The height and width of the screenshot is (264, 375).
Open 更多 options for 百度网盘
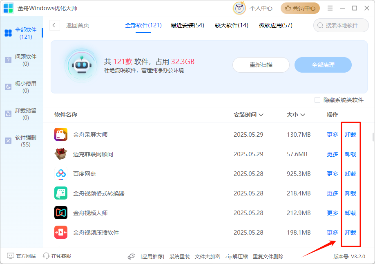point(333,174)
